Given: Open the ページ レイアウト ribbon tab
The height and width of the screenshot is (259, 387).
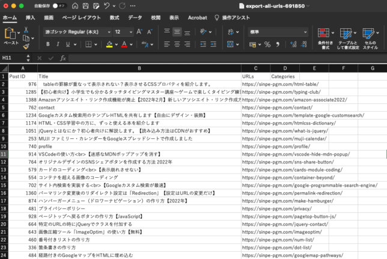Looking at the screenshot, I should pyautogui.click(x=81, y=17).
